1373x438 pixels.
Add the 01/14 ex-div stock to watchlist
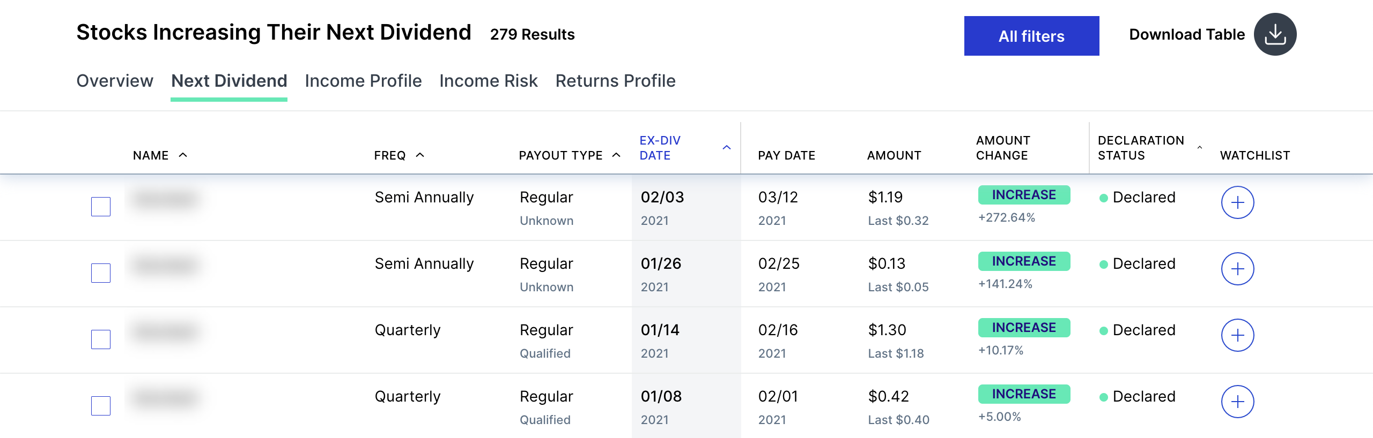point(1237,335)
